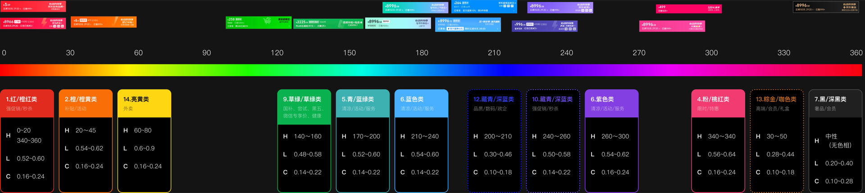865x193 pixels.
Task: Select the 中性 (无色相) hue text
Action: click(838, 141)
